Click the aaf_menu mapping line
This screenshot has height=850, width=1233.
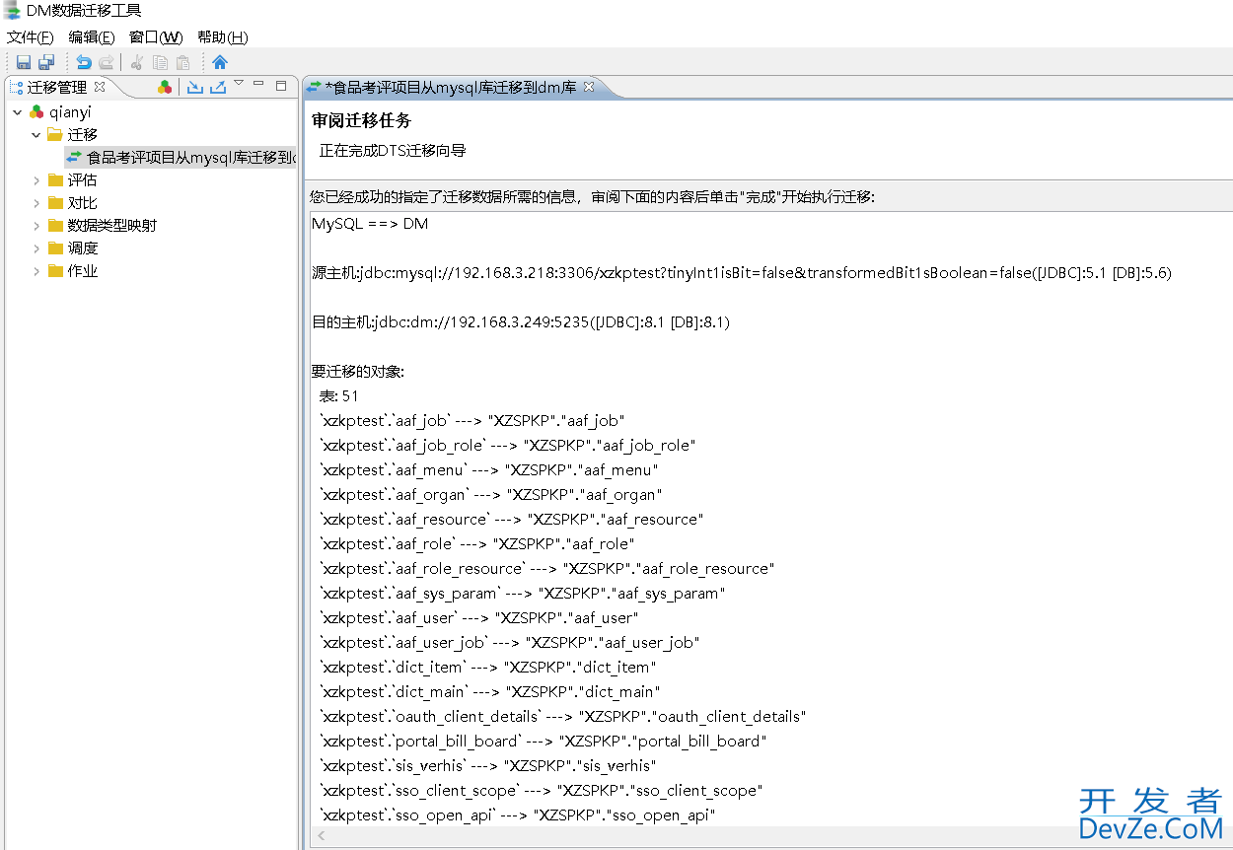[x=489, y=470]
